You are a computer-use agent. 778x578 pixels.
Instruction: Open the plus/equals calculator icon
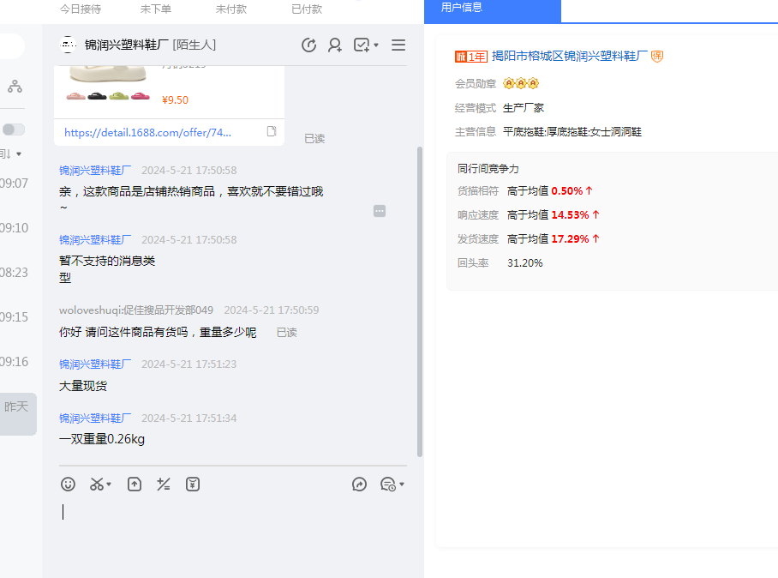pyautogui.click(x=164, y=485)
